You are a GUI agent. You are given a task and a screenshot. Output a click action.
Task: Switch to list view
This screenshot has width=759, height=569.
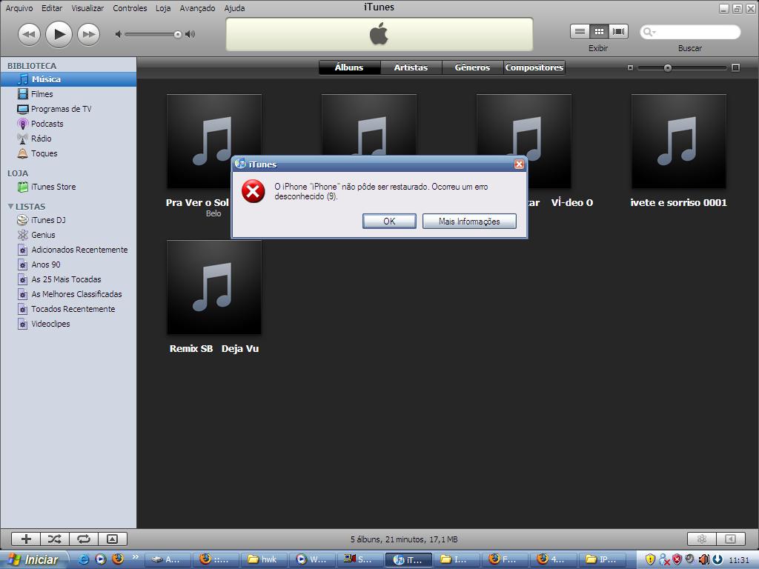point(580,32)
